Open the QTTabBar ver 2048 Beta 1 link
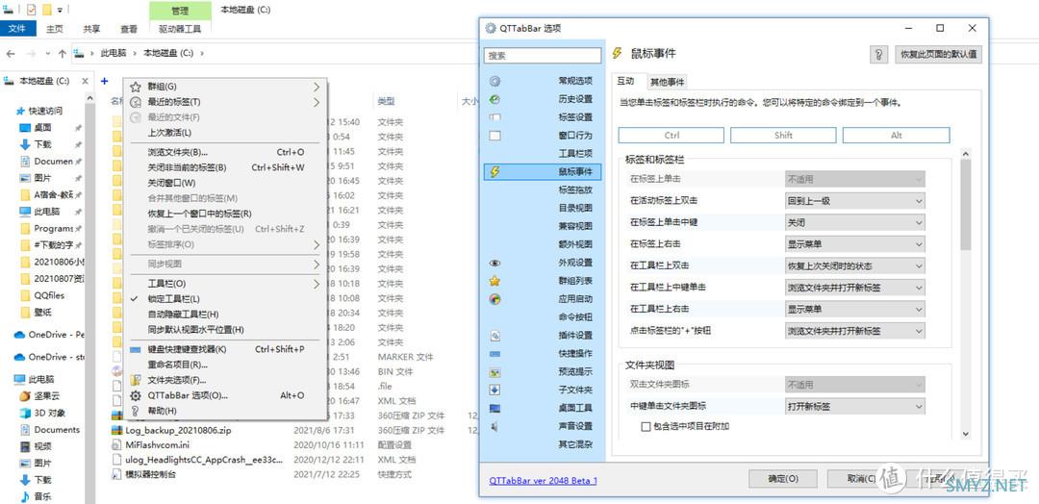The height and width of the screenshot is (504, 1039). coord(543,480)
